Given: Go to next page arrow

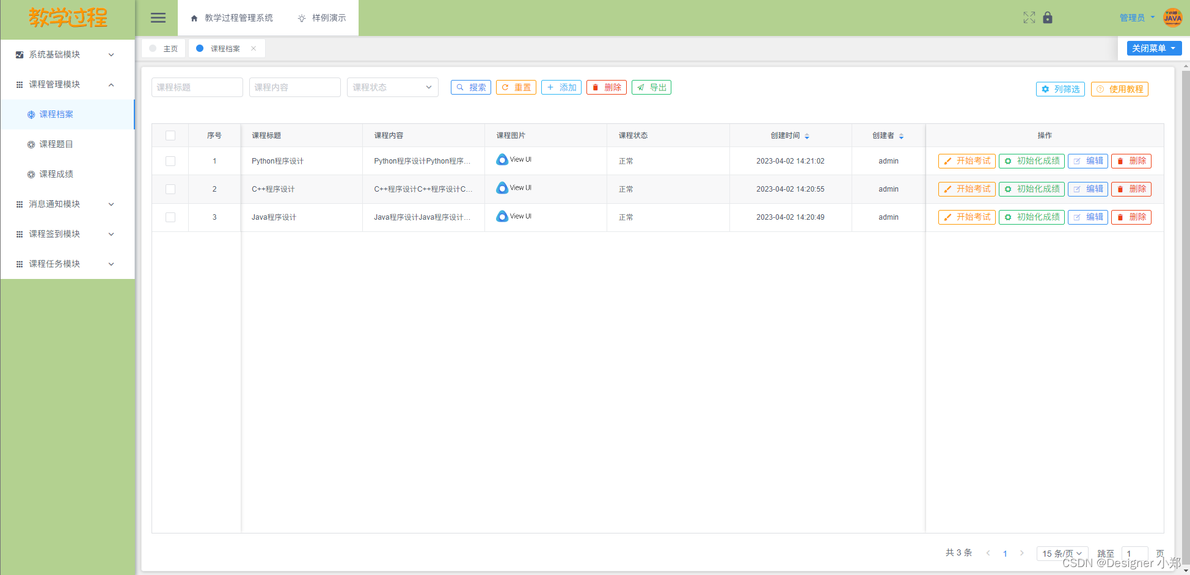Looking at the screenshot, I should click(x=1022, y=553).
